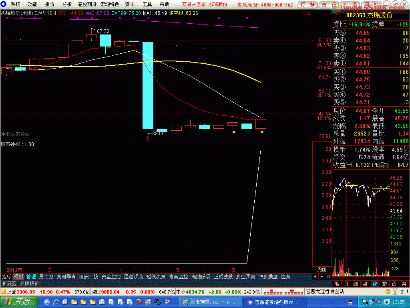Click the volume tray icon
The height and width of the screenshot is (308, 410).
pyautogui.click(x=379, y=302)
